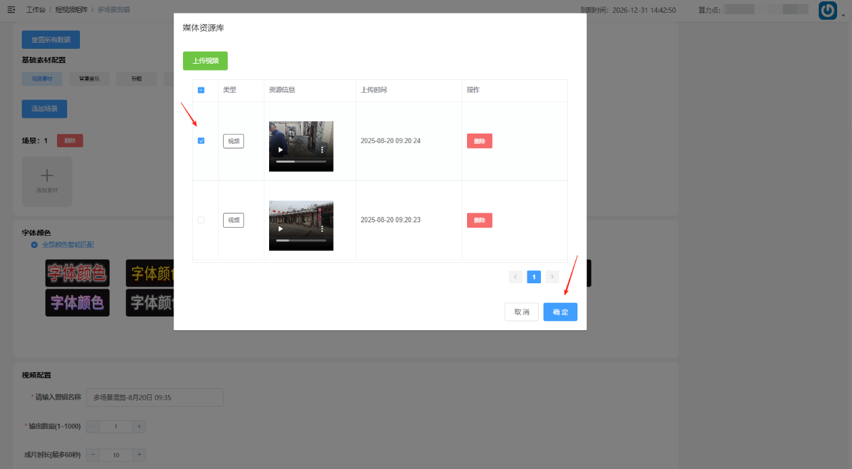This screenshot has height=469, width=852.
Task: Play the second video in the list
Action: pyautogui.click(x=281, y=229)
